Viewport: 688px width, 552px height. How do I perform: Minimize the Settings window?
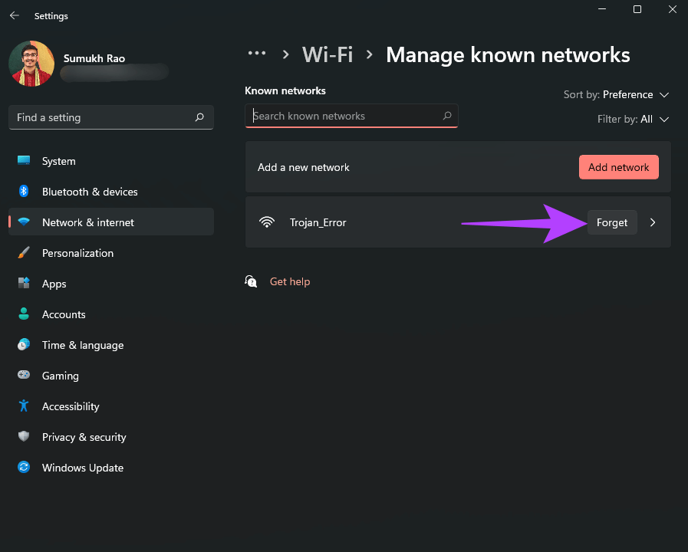602,9
